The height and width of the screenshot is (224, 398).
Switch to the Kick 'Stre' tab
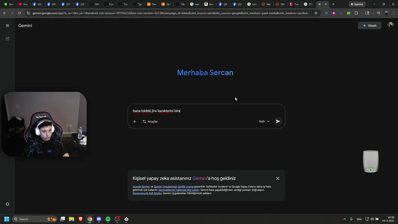9,4
